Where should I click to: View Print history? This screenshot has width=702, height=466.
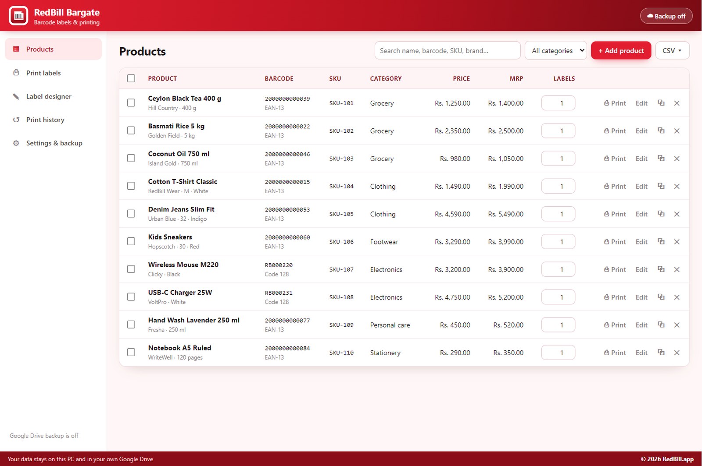(54, 120)
